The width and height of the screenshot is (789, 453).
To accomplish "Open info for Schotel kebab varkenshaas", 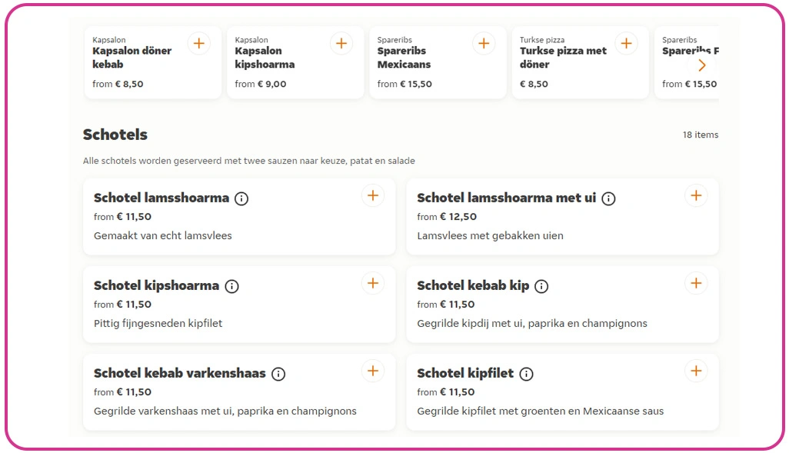I will coord(278,373).
